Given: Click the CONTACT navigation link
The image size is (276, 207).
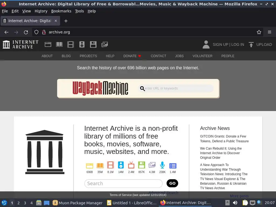Looking at the screenshot, I should pyautogui.click(x=158, y=56).
